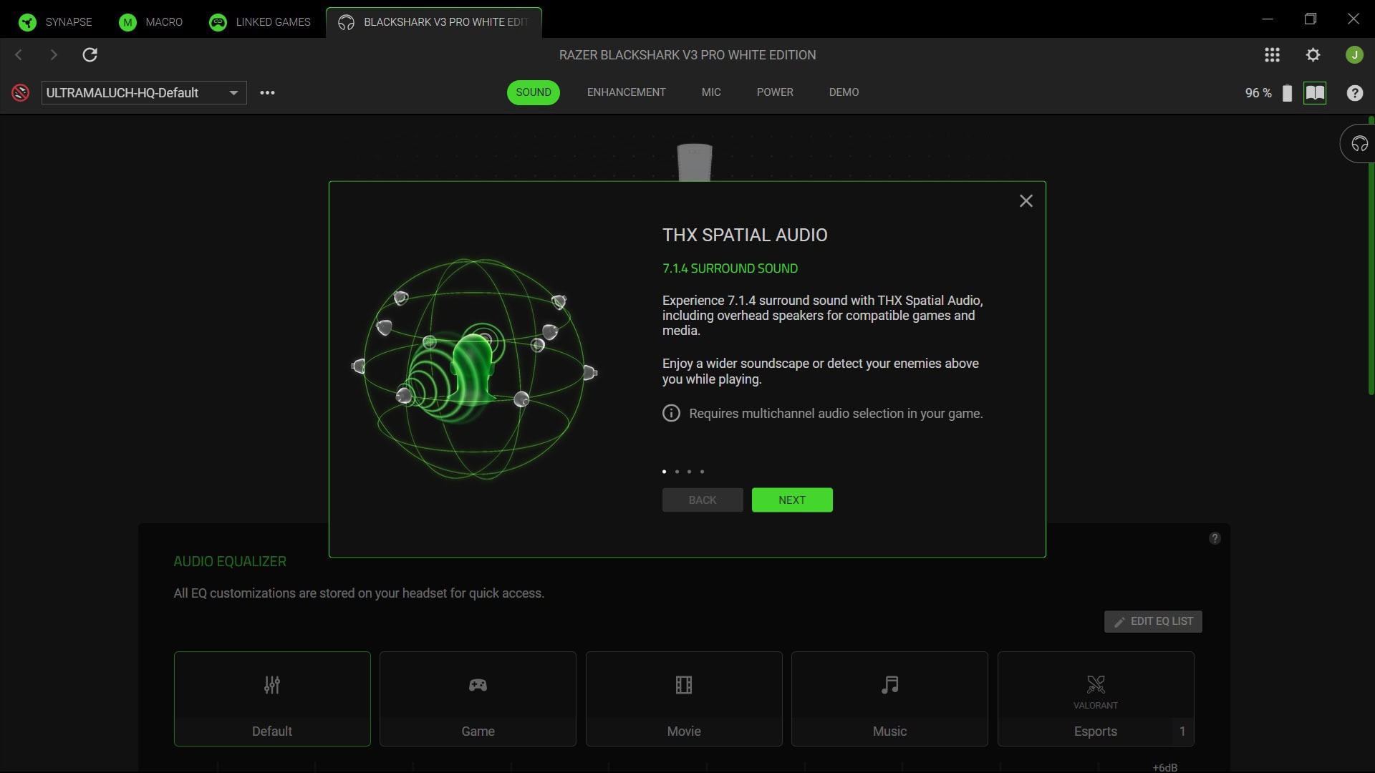
Task: Jump to the fourth page dot
Action: [x=702, y=472]
